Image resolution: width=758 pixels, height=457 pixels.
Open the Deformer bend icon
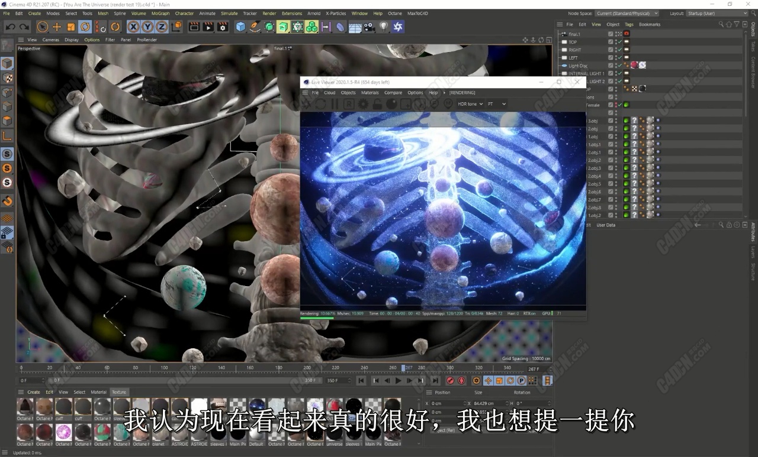[341, 27]
